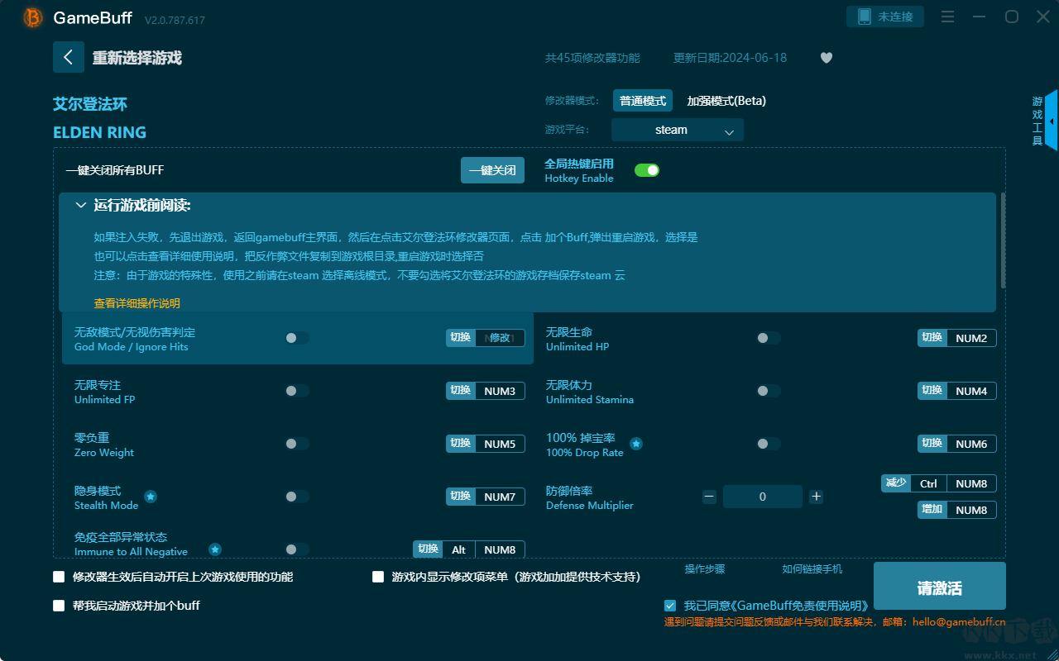
Task: Click the 共45项修改器功能 text
Action: tap(592, 58)
